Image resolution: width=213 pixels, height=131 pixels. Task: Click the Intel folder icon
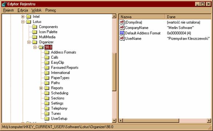(x=28, y=17)
